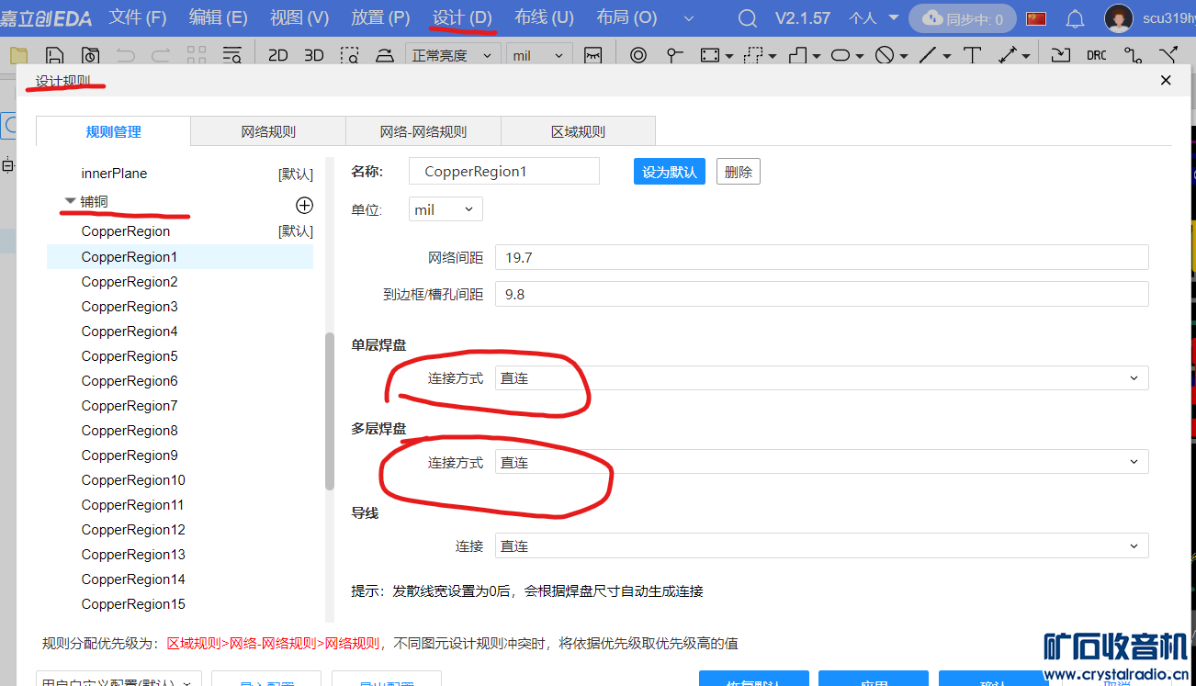
Task: Switch to the 区域规则 tab
Action: (578, 131)
